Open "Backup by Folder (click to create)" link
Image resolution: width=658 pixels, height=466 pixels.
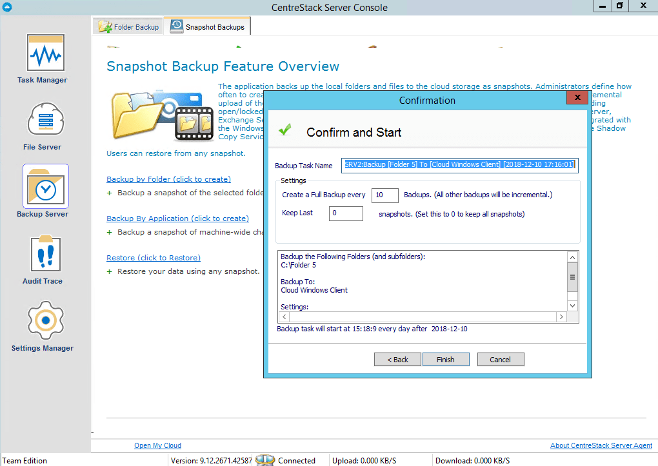tap(168, 179)
